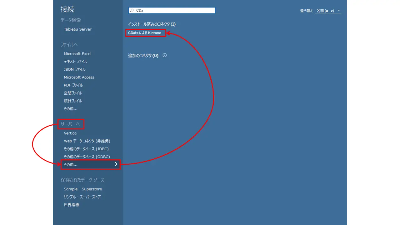Viewport: 400px width, 225px height.
Task: Open その他… under ファイルへ
Action: point(71,109)
